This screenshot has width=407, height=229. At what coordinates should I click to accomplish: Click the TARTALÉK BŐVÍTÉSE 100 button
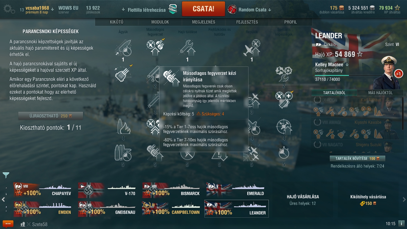click(x=357, y=158)
